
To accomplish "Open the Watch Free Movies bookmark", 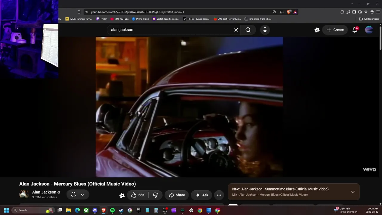I will [x=166, y=19].
